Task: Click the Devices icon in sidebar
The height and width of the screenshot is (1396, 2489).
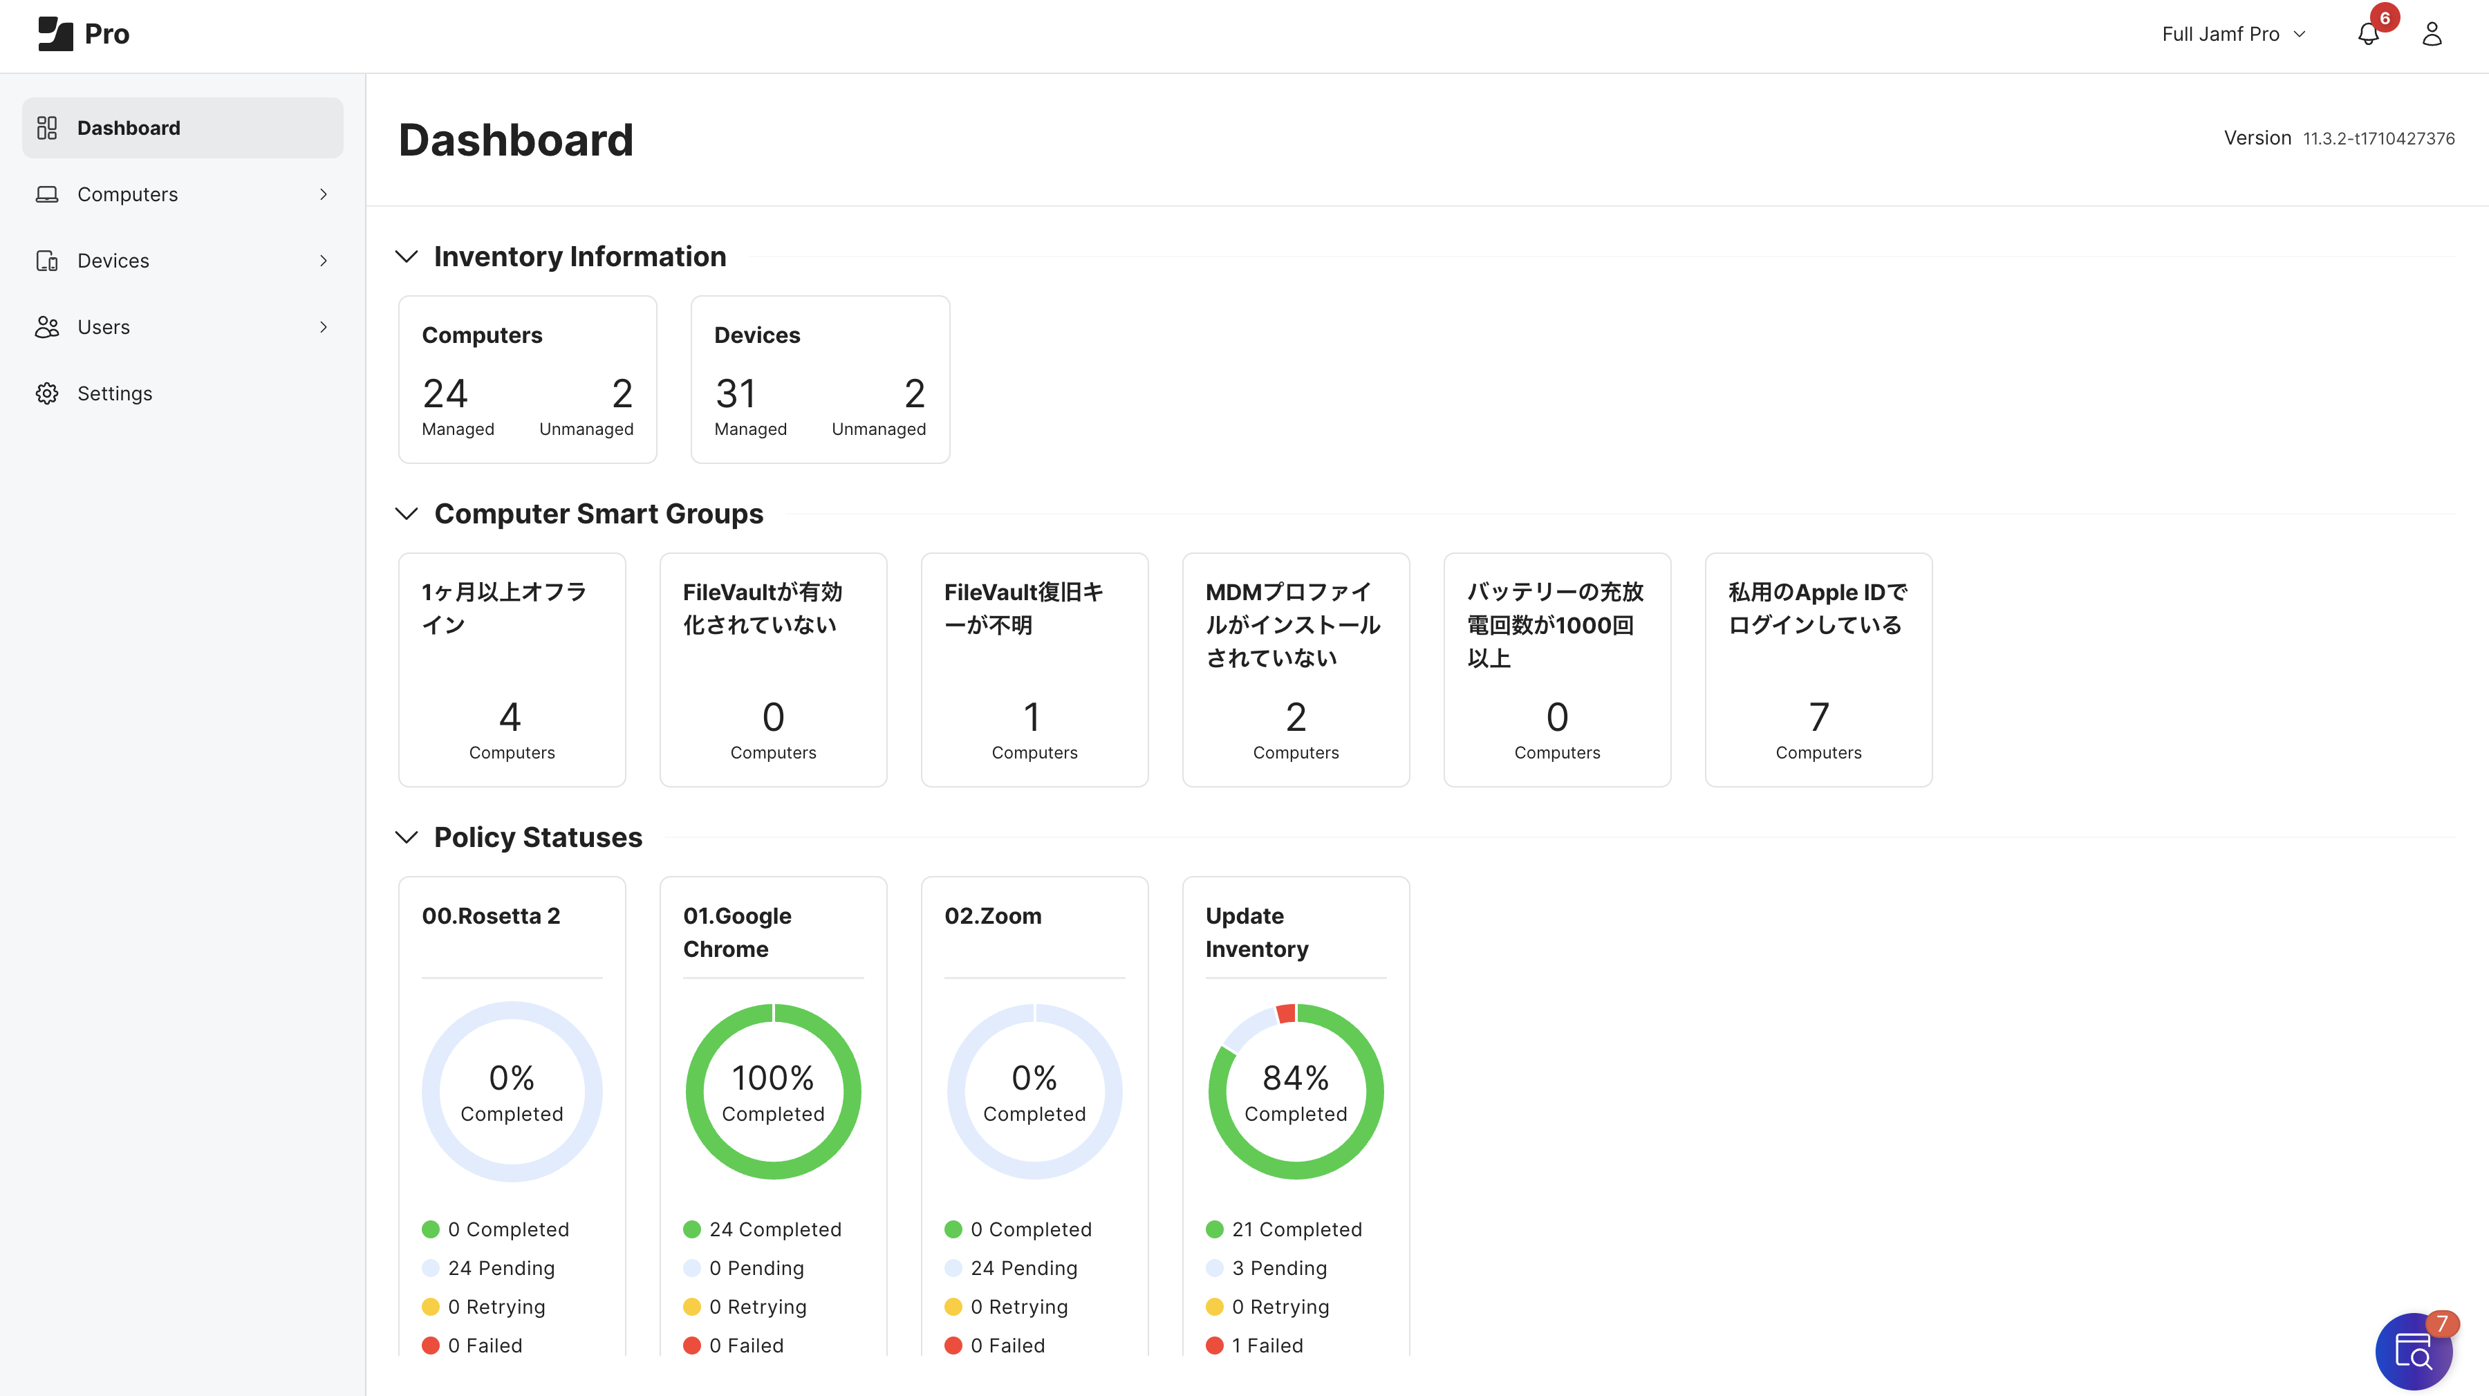Action: (46, 261)
